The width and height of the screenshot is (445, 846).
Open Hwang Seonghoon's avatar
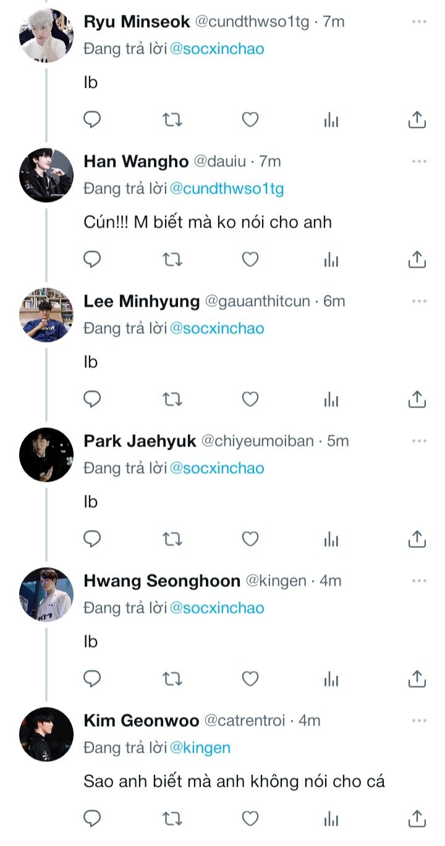(x=46, y=594)
